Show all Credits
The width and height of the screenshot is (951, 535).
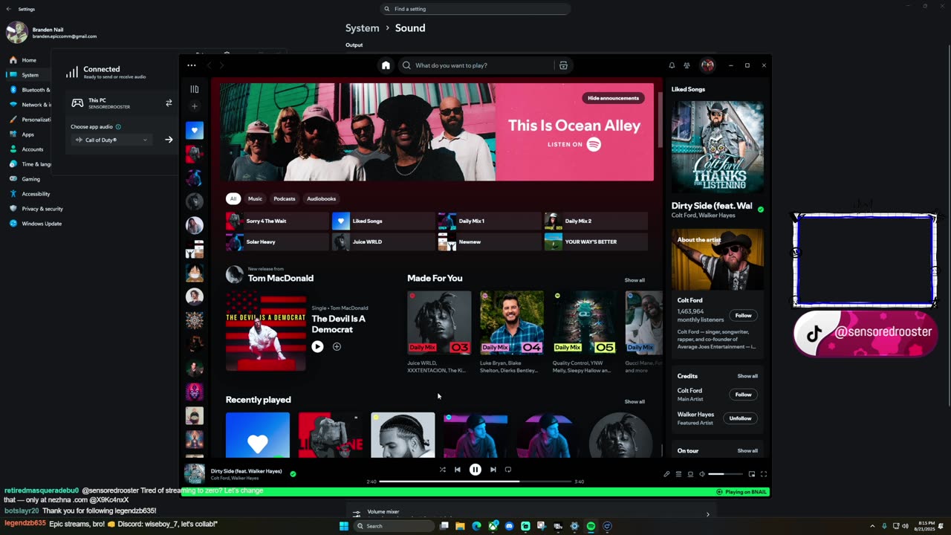(747, 376)
